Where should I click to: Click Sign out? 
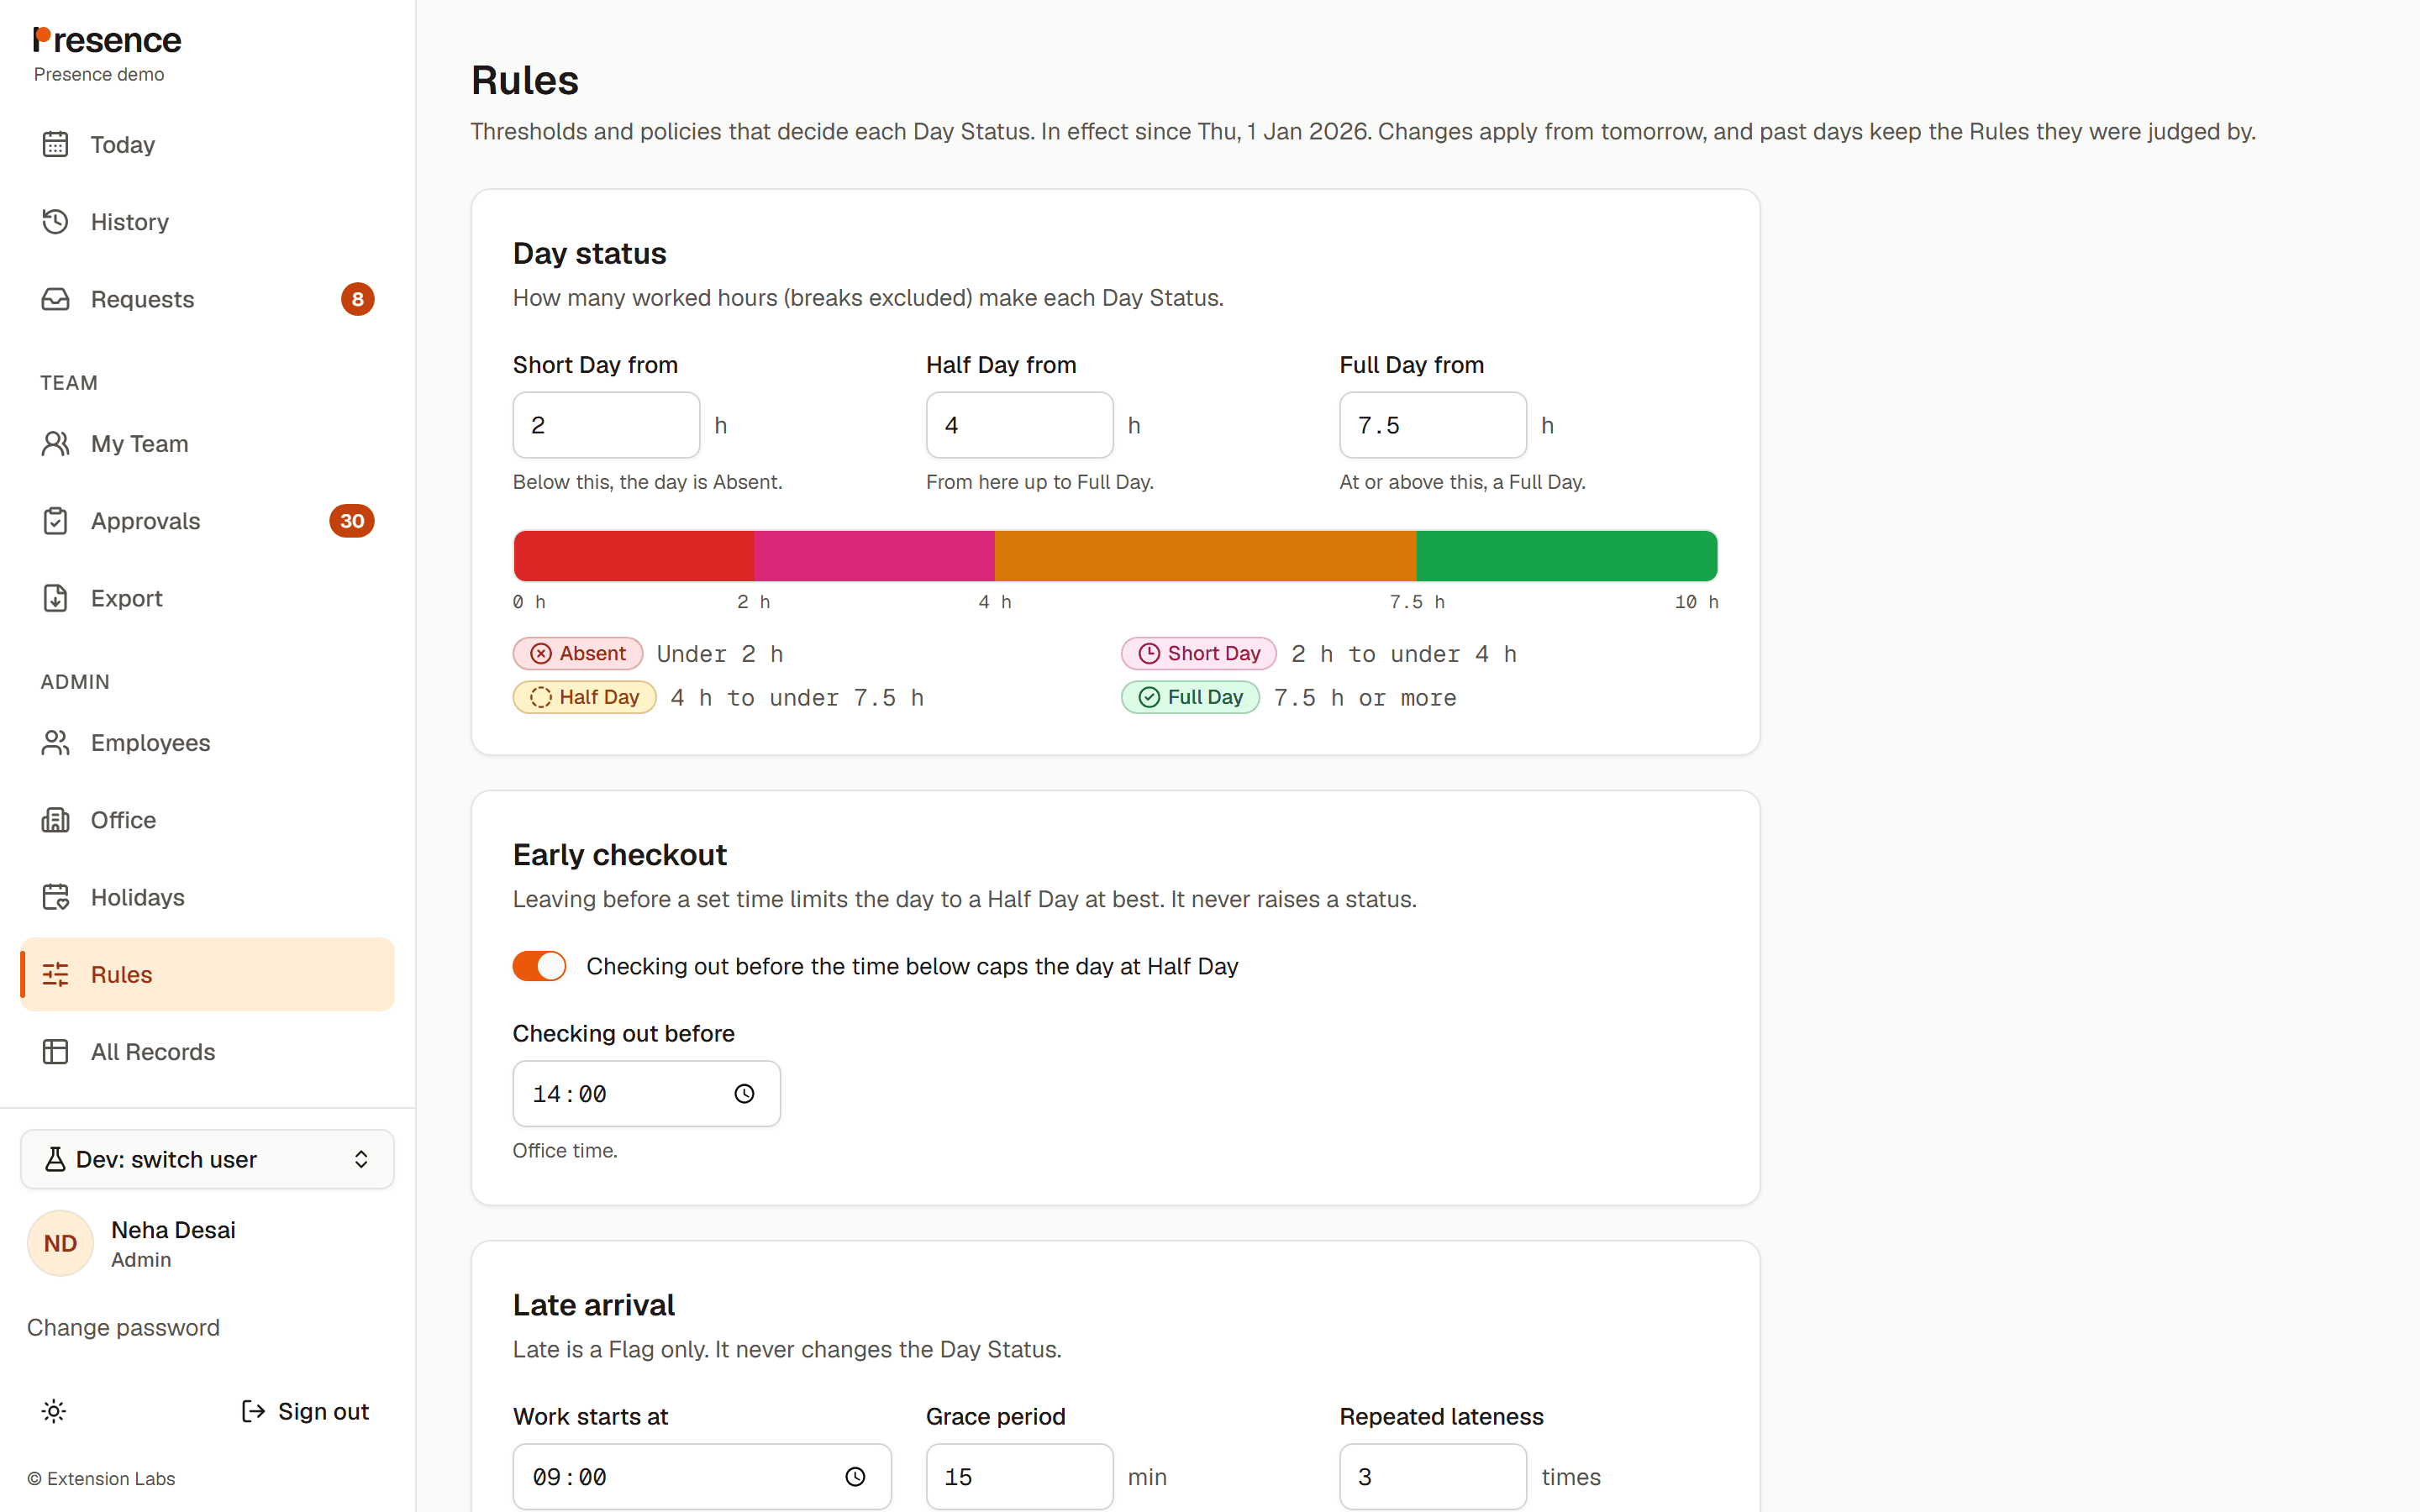(x=305, y=1411)
